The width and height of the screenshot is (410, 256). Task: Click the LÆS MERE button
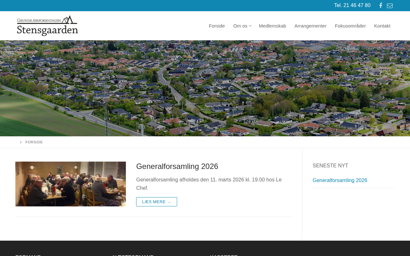tap(157, 202)
